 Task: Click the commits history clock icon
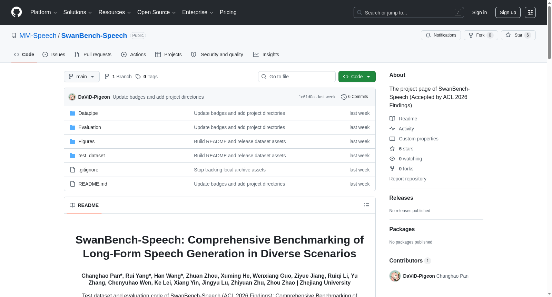point(344,97)
